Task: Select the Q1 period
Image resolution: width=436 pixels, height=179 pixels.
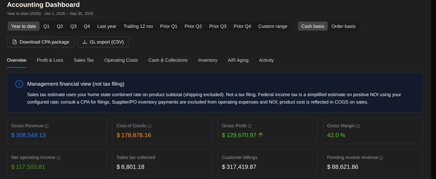Action: coord(46,26)
